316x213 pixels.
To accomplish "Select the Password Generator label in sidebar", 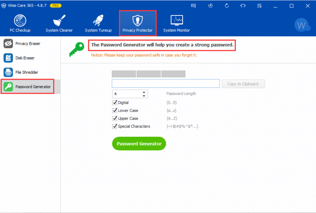I will pos(33,87).
